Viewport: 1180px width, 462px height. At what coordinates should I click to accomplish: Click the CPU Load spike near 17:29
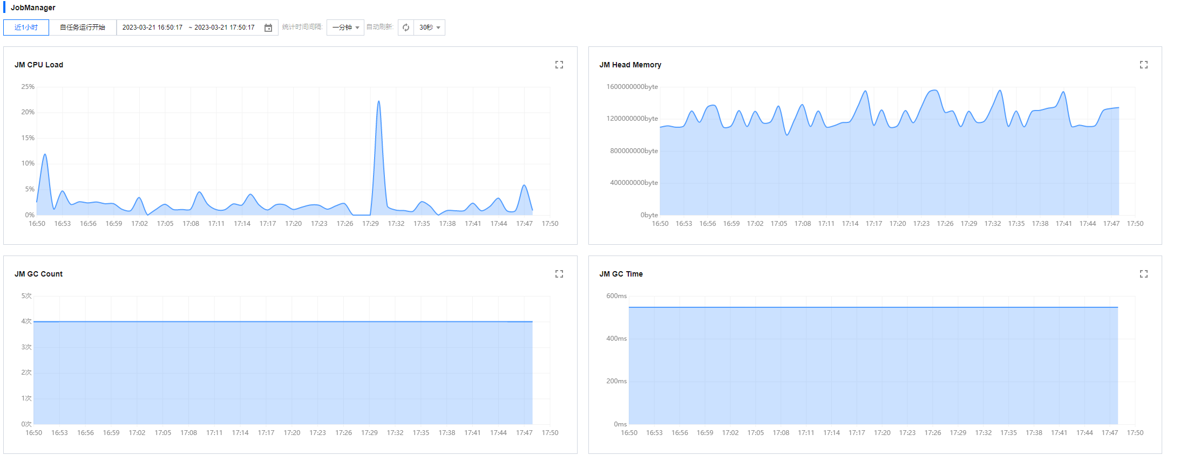379,102
